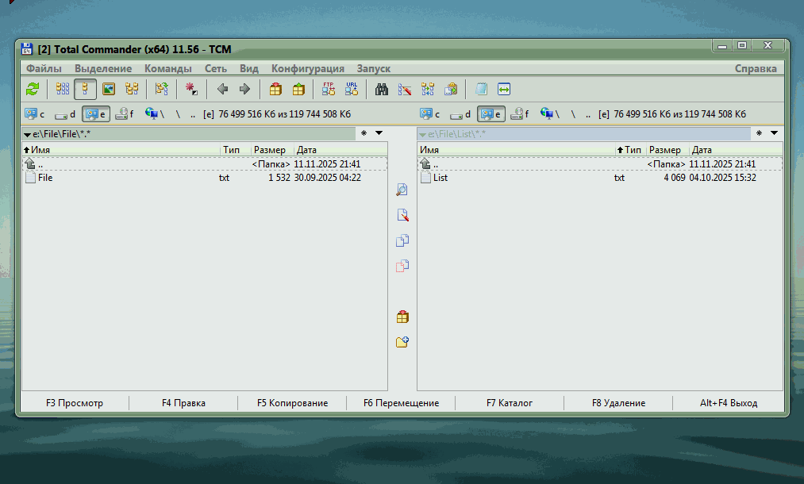804x484 pixels.
Task: Open file search with the binoculars icon
Action: pos(382,89)
